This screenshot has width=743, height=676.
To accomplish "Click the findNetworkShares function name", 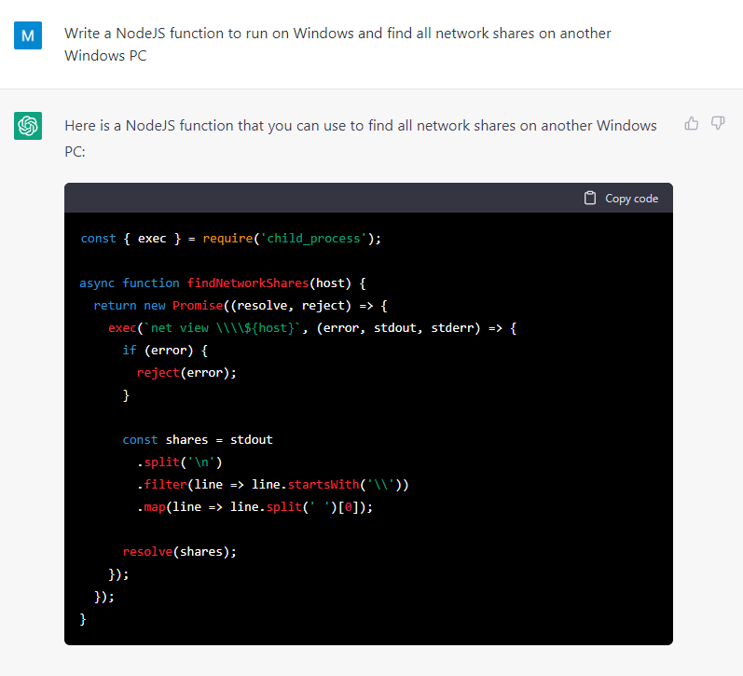I will pos(247,283).
